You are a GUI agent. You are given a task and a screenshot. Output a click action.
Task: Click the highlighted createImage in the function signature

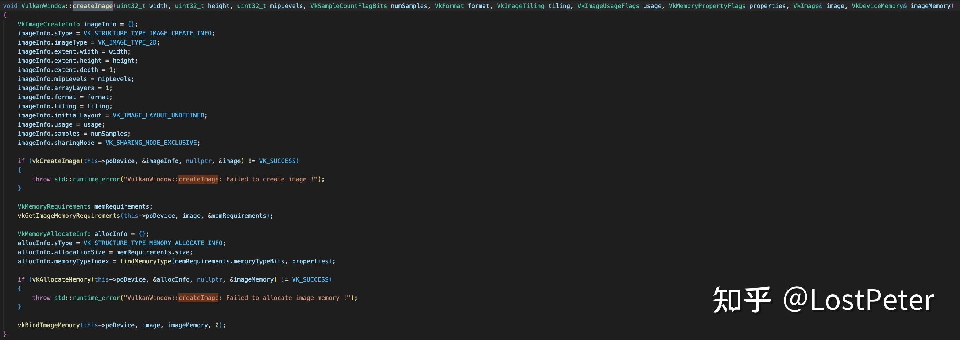click(92, 6)
